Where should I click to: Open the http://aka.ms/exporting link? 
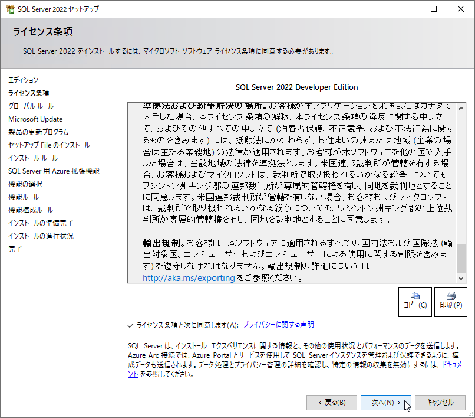click(x=189, y=277)
